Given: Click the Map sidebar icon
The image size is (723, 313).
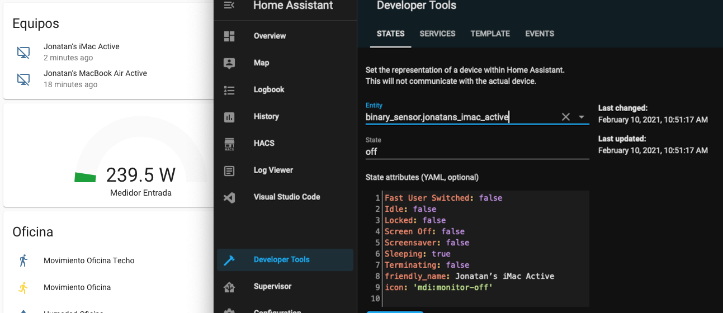Looking at the screenshot, I should click(229, 63).
